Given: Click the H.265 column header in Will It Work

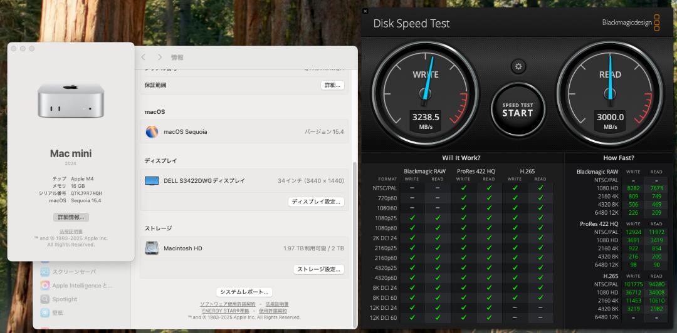Looking at the screenshot, I should coord(527,172).
